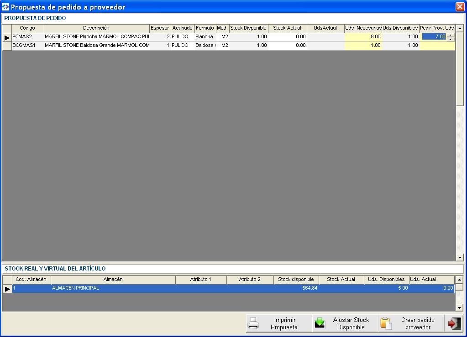Close the Propuesta de pedido window

point(460,7)
